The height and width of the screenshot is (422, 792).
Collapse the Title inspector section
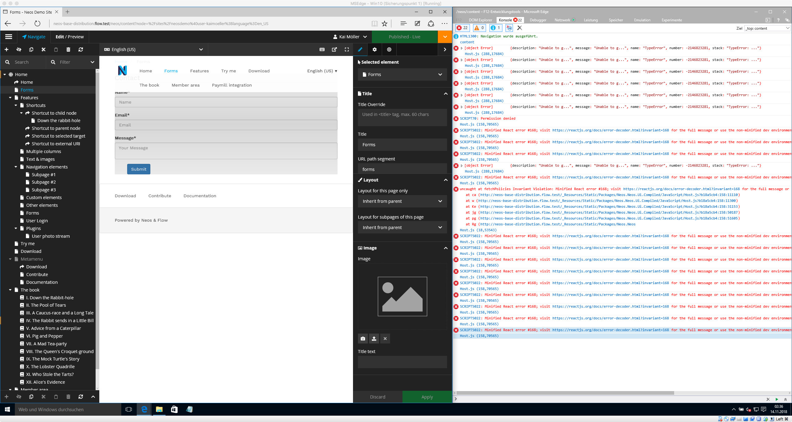coord(445,94)
